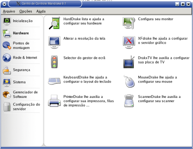Click the DrakxTV placa de TV description
193x149 pixels.
click(164, 60)
